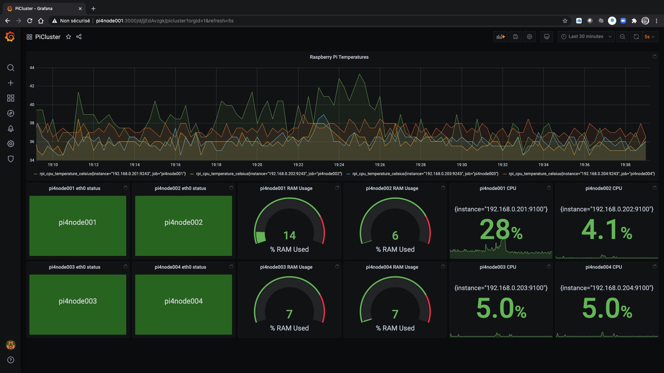
Task: Enable Cycle view mode (TV icon)
Action: [546, 37]
